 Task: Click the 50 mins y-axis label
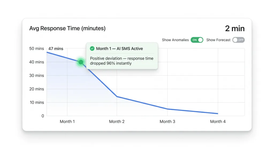click(36, 49)
